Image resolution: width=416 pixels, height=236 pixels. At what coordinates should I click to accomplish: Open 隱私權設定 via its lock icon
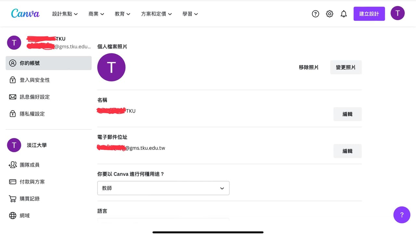pyautogui.click(x=13, y=114)
